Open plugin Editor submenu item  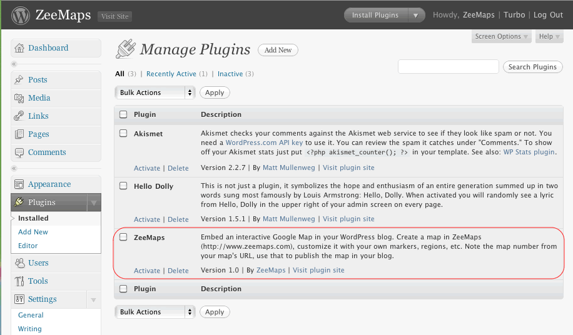[x=28, y=246]
